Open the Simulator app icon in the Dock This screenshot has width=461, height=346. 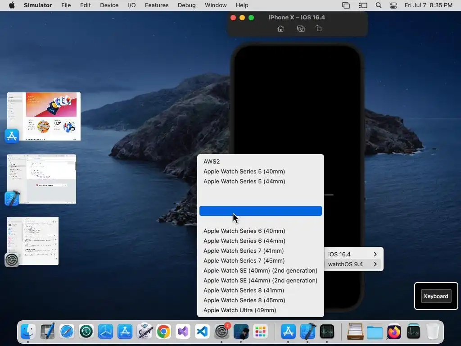coord(241,331)
